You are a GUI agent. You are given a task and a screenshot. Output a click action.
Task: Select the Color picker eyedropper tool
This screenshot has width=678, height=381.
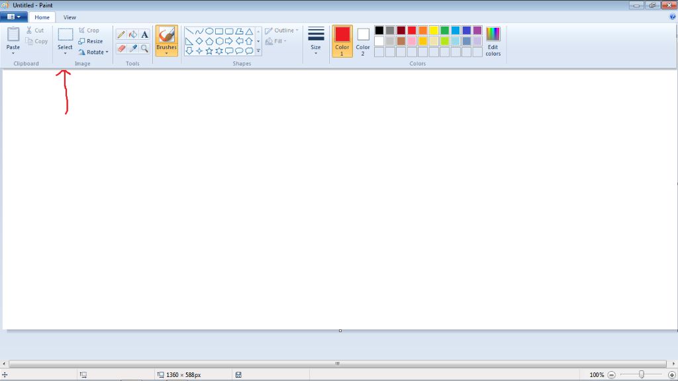(132, 48)
